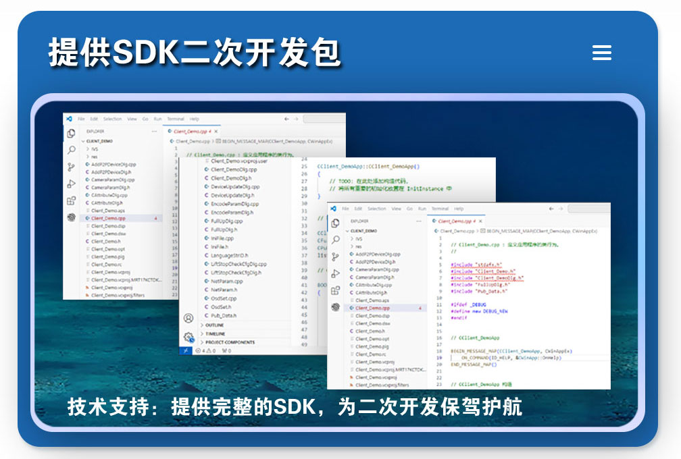Click the fingerprint icon in the back-left window

click(72, 217)
